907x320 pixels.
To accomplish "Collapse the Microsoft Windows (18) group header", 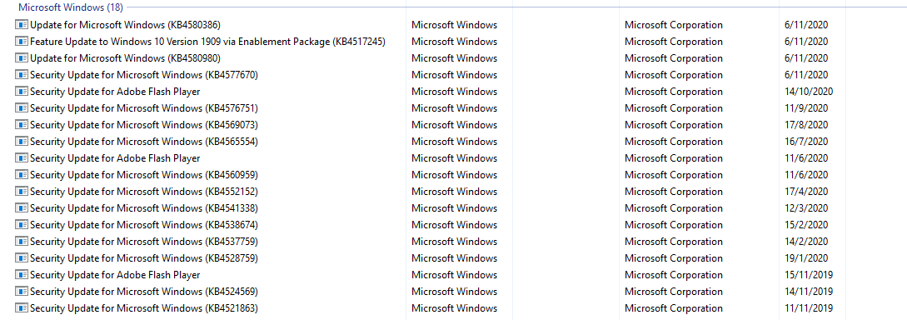I will (71, 7).
